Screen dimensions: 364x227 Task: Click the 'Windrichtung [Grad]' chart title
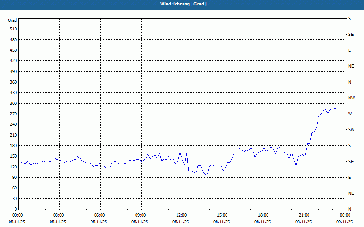click(x=183, y=4)
